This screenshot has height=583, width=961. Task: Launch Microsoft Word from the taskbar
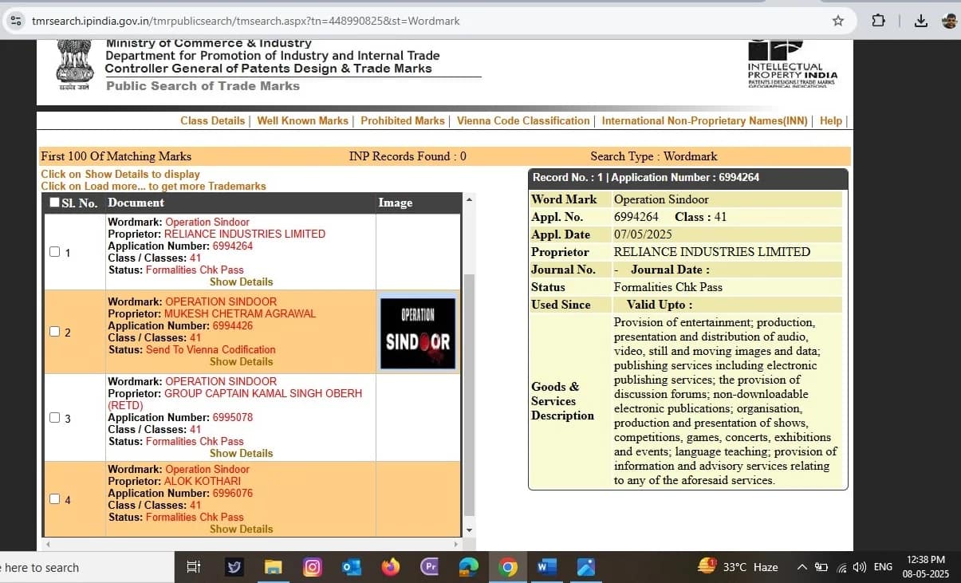(x=546, y=567)
